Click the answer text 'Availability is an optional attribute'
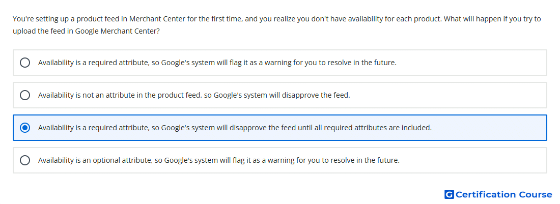 (94, 160)
